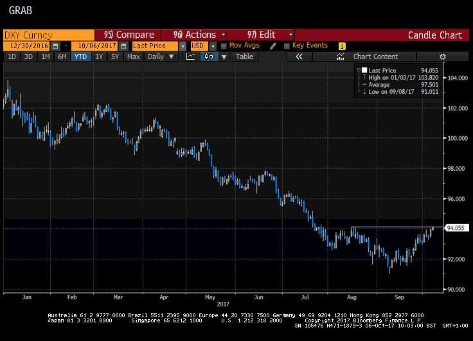Select the 3D range tab
Image resolution: width=473 pixels, height=341 pixels.
click(28, 57)
